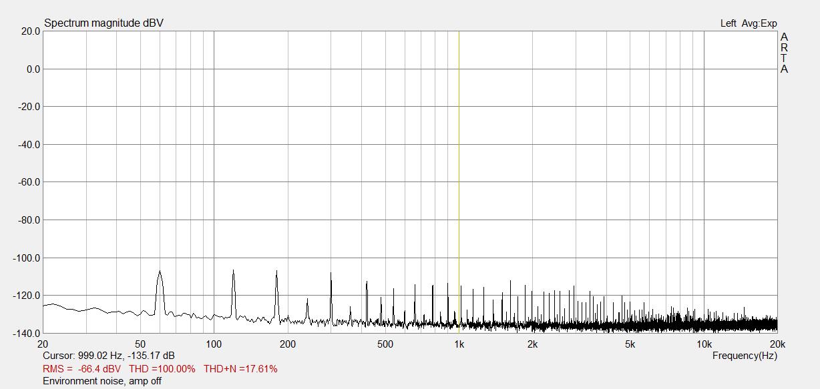Click the 2k frequency axis label

pos(532,344)
